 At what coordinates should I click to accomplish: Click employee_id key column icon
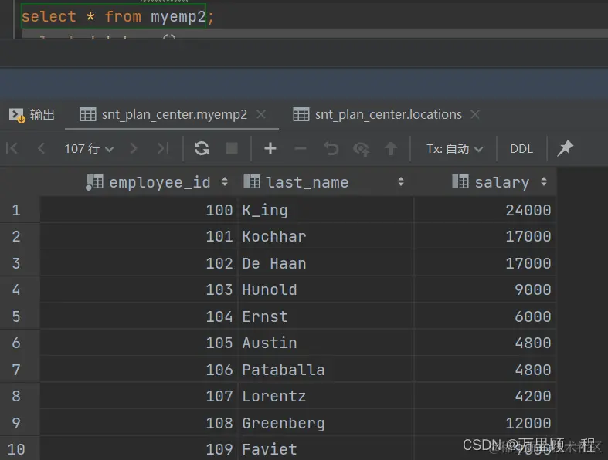[94, 182]
